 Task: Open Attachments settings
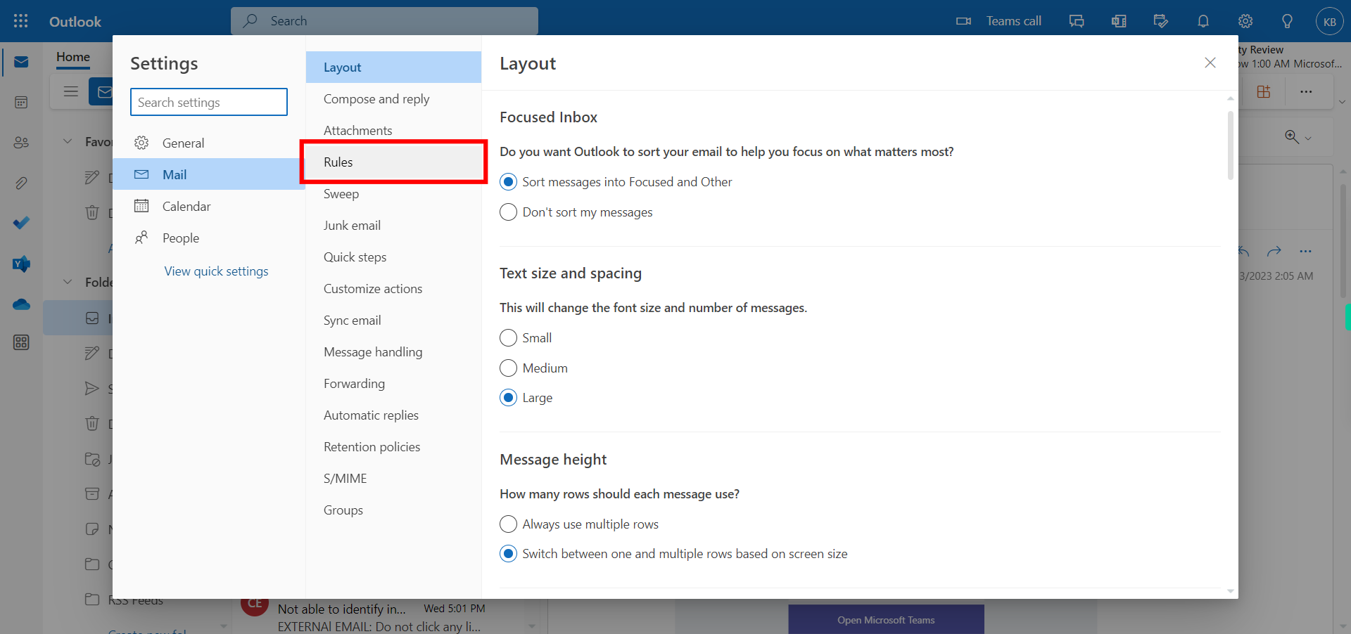393,131
